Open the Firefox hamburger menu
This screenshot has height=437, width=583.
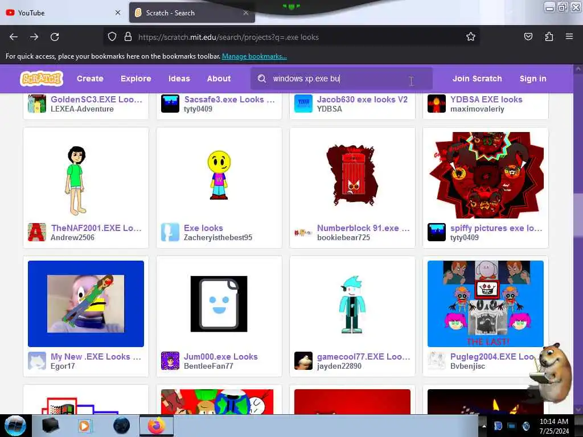point(569,36)
